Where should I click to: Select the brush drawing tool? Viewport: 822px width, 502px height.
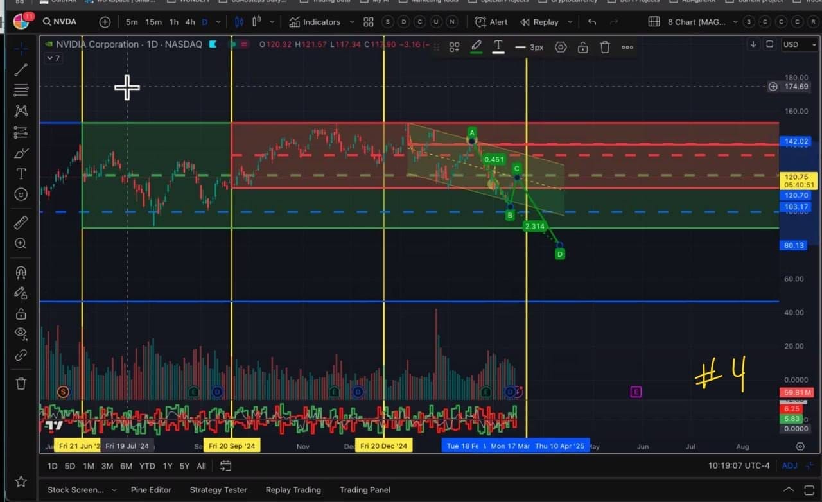point(21,153)
